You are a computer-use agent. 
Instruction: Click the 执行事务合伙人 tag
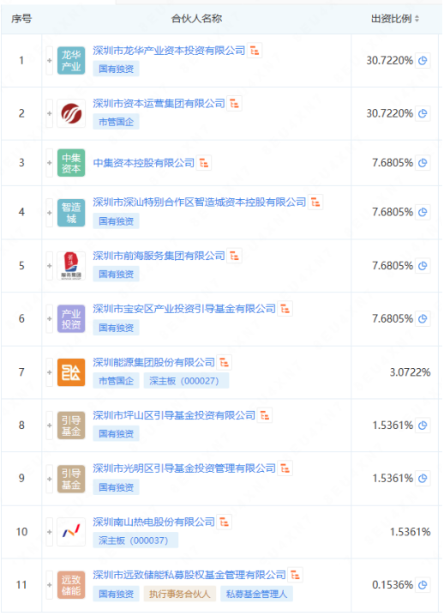[x=180, y=594]
